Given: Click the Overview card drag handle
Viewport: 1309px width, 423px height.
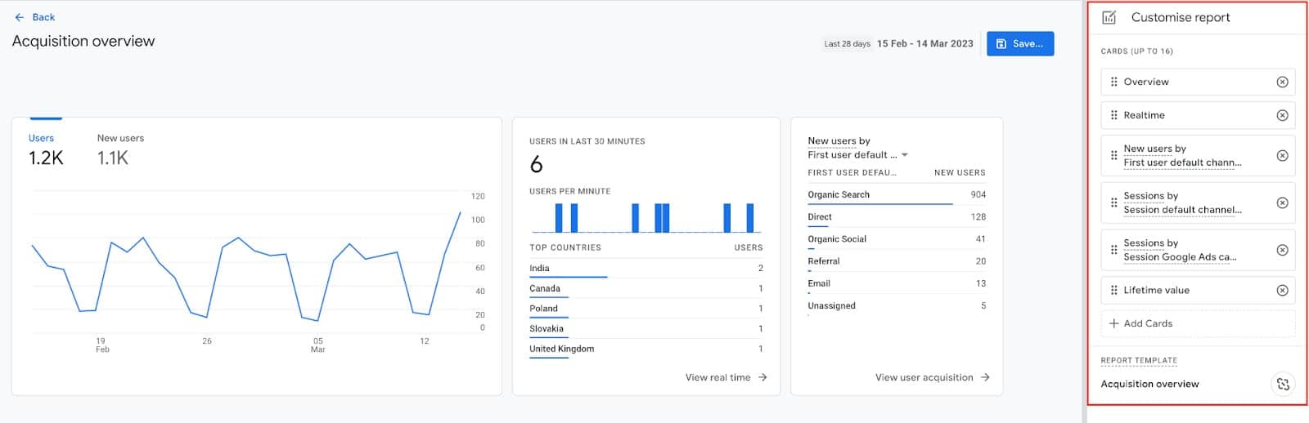Looking at the screenshot, I should click(1113, 82).
